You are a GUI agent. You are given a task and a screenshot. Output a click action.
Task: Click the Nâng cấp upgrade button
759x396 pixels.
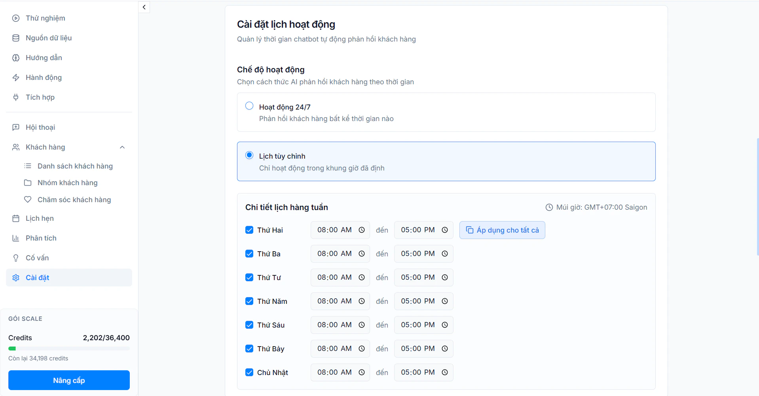tap(69, 380)
